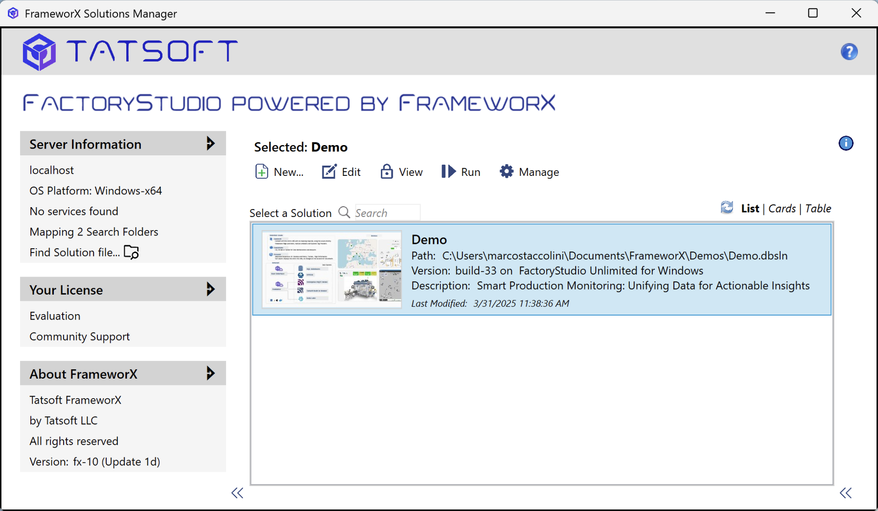Click the New solution document icon

coord(262,172)
